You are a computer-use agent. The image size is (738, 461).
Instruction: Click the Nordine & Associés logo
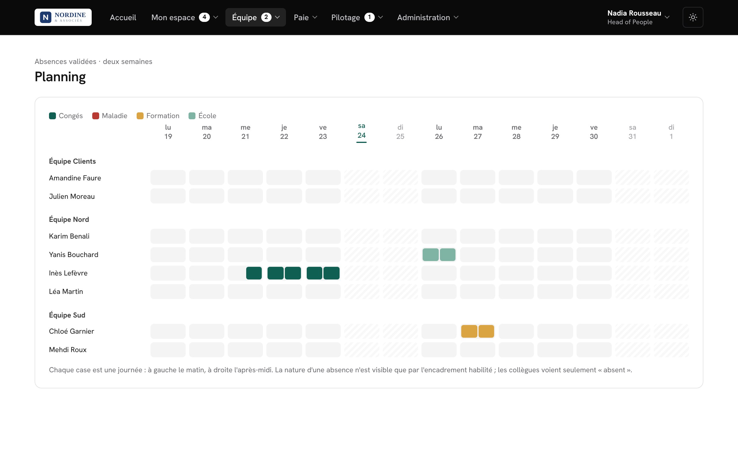pos(63,17)
